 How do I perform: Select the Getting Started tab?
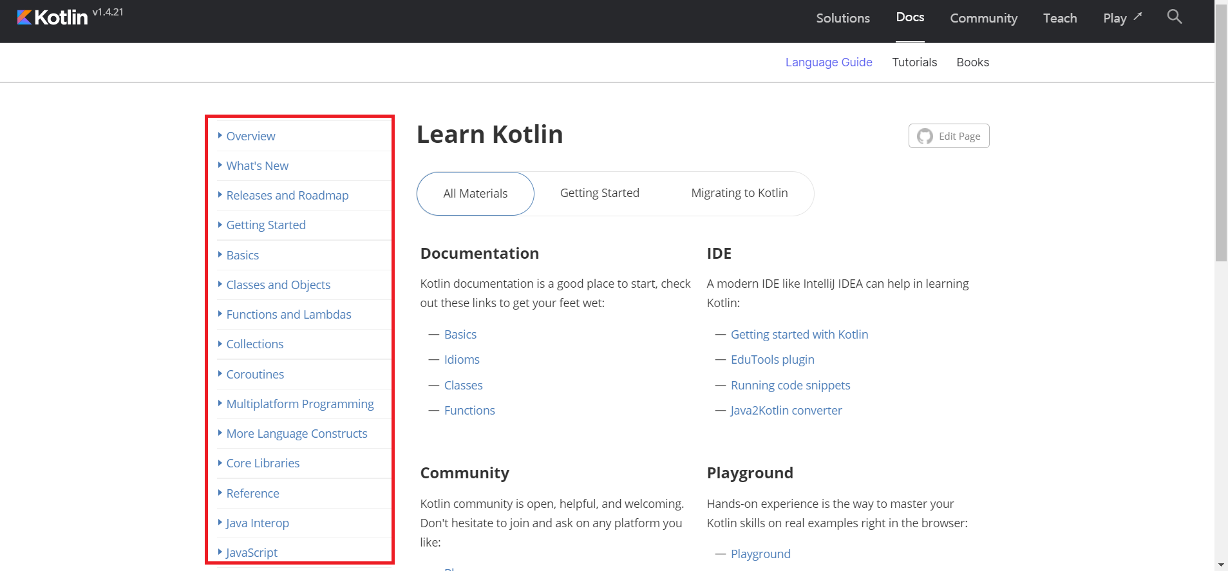[600, 193]
